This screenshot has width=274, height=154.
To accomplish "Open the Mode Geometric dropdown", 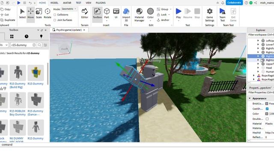I will pyautogui.click(x=69, y=9).
